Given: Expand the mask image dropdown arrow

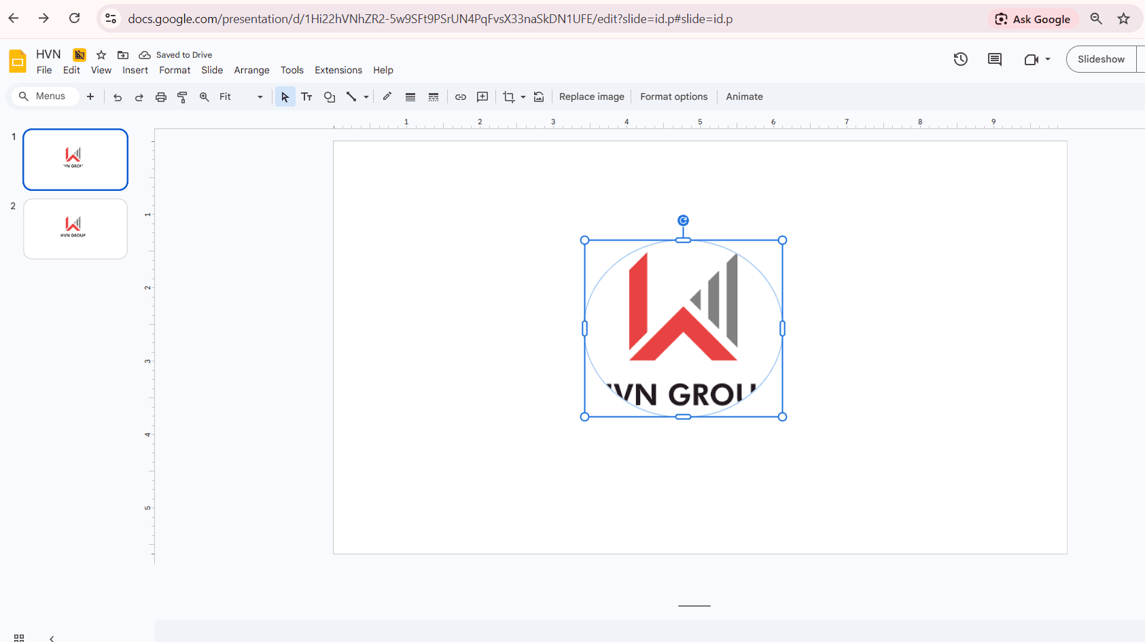Looking at the screenshot, I should tap(523, 97).
